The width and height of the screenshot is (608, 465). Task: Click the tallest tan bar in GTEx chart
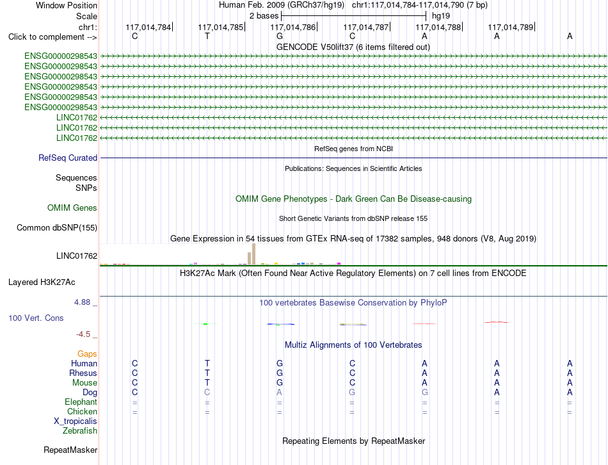[253, 254]
